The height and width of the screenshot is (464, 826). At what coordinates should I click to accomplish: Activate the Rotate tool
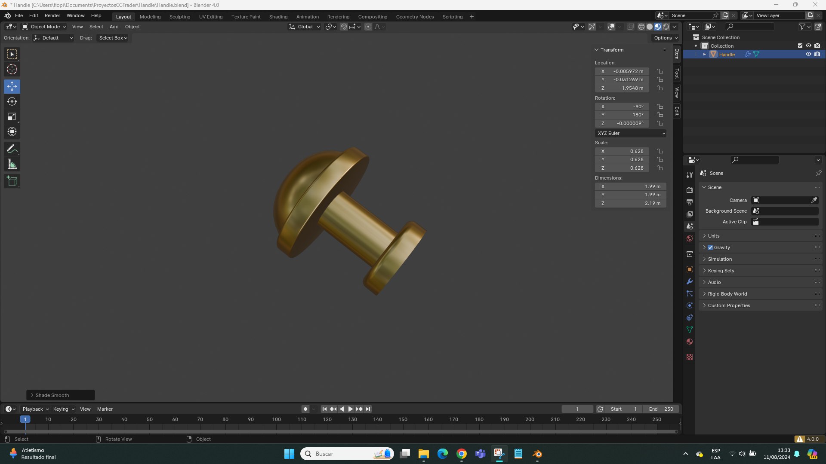coord(12,102)
